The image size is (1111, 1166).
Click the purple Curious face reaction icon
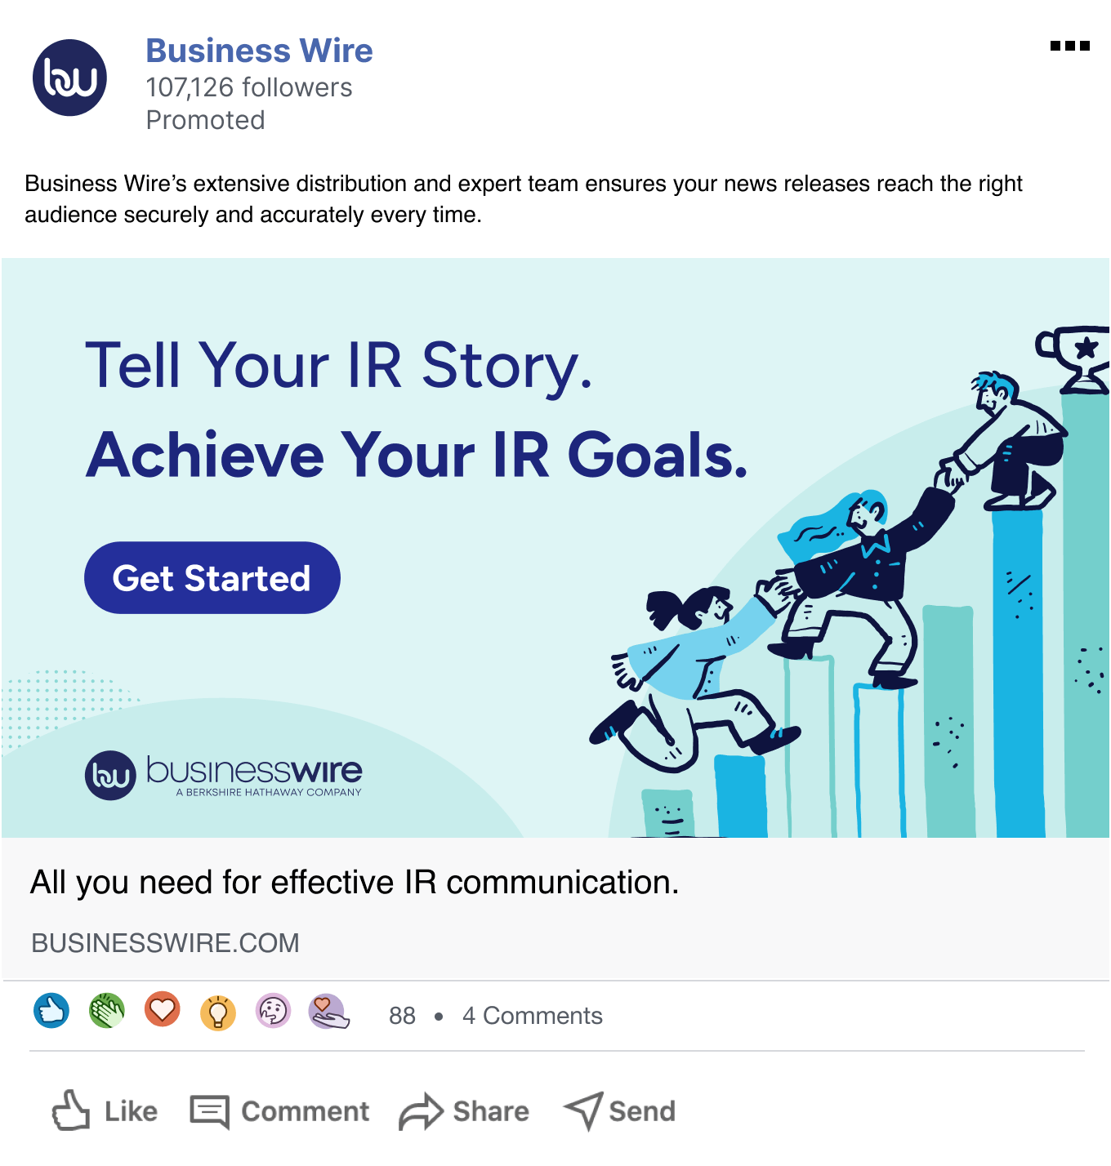[x=274, y=1011]
